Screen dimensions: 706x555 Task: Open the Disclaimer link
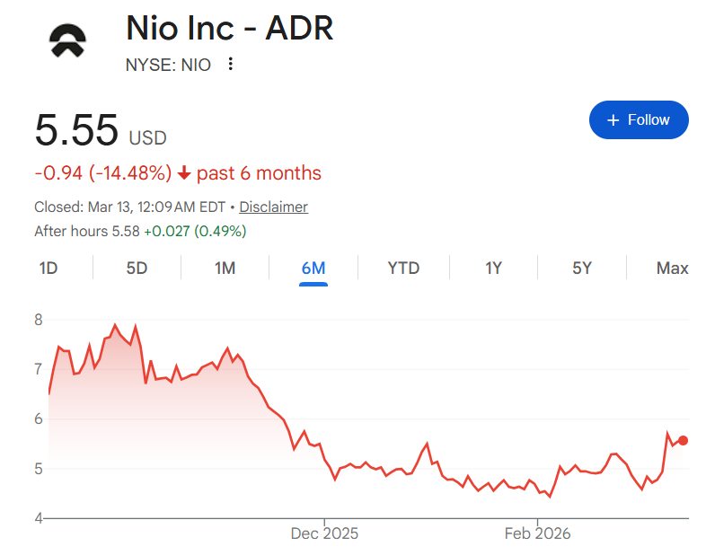(x=273, y=207)
